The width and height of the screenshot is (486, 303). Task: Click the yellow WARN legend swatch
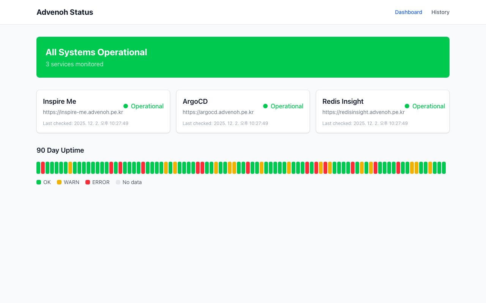click(59, 182)
